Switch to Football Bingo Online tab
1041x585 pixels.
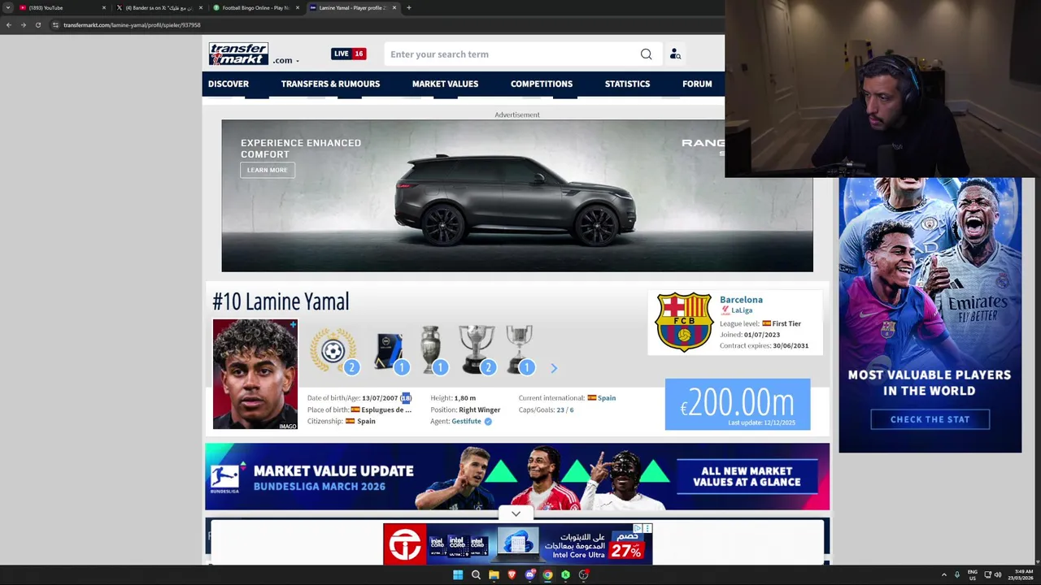coord(256,7)
